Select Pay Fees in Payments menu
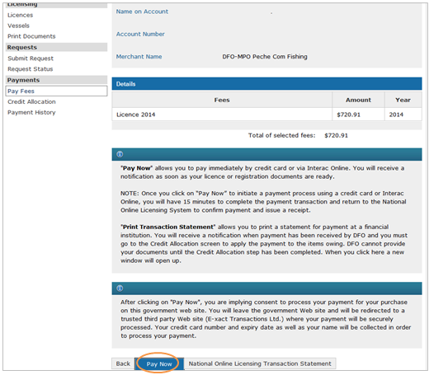The height and width of the screenshot is (375, 429). coord(56,91)
